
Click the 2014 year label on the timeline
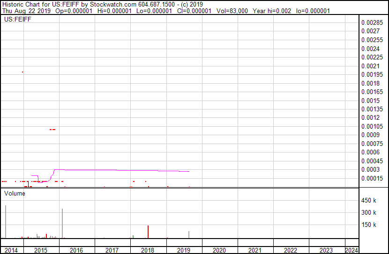click(11, 250)
